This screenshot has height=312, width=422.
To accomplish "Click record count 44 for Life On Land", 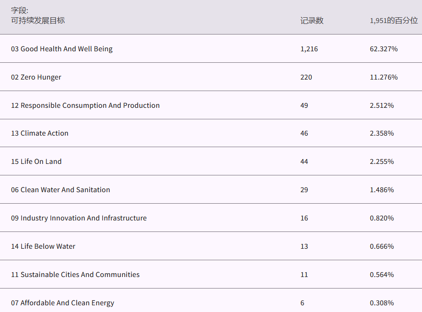I will [304, 162].
